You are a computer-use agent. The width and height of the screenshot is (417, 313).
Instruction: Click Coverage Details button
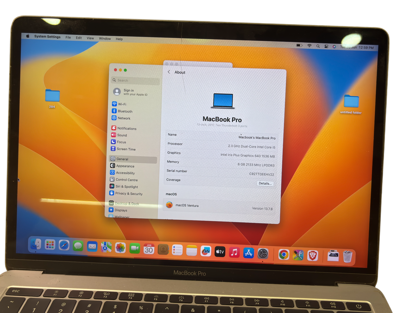[x=265, y=183]
